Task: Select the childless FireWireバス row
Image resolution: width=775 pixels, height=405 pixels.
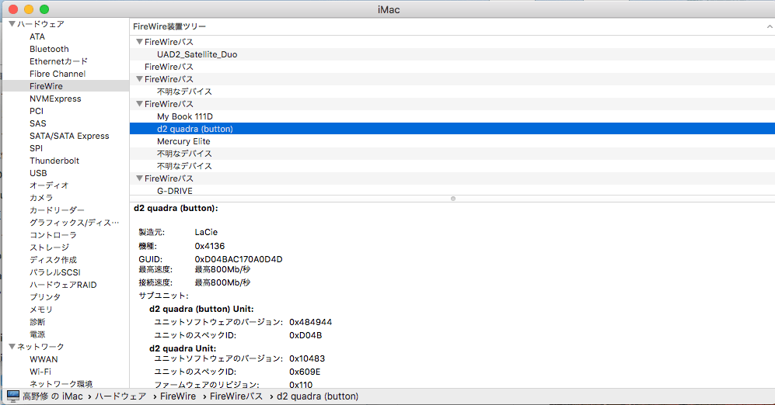Action: [452, 67]
